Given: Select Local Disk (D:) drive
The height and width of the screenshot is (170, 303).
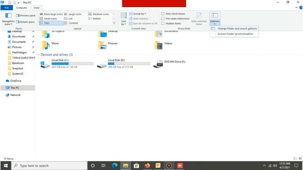Looking at the screenshot, I should [123, 64].
